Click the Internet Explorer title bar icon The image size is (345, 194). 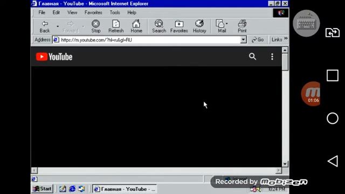point(34,4)
